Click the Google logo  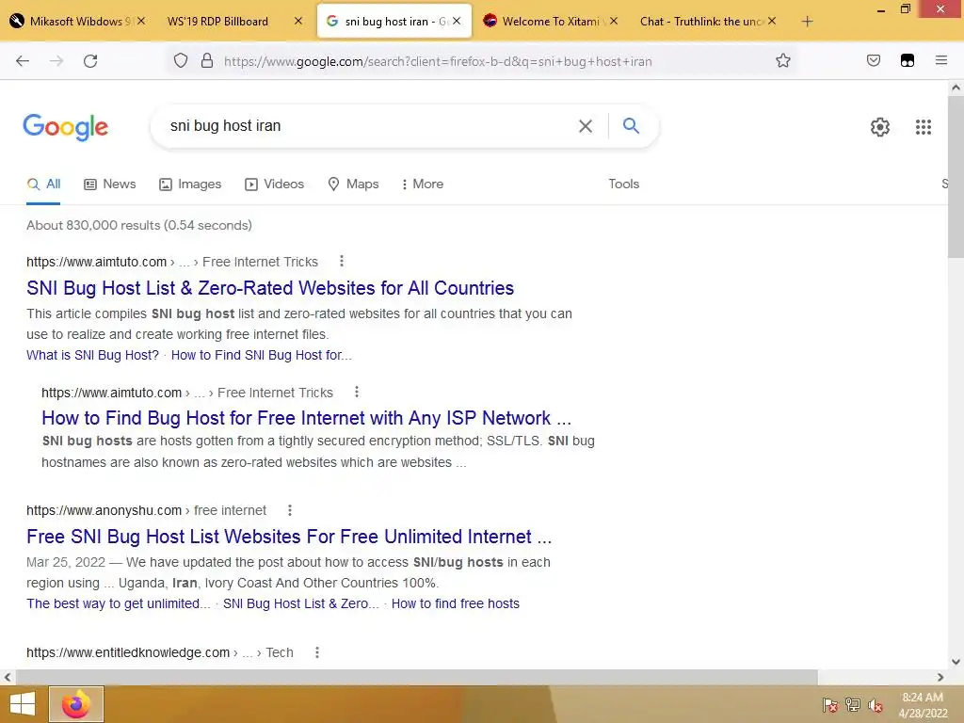click(x=66, y=127)
